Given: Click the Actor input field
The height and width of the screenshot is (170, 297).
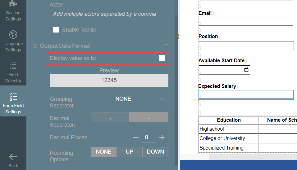Looking at the screenshot, I should click(x=109, y=14).
